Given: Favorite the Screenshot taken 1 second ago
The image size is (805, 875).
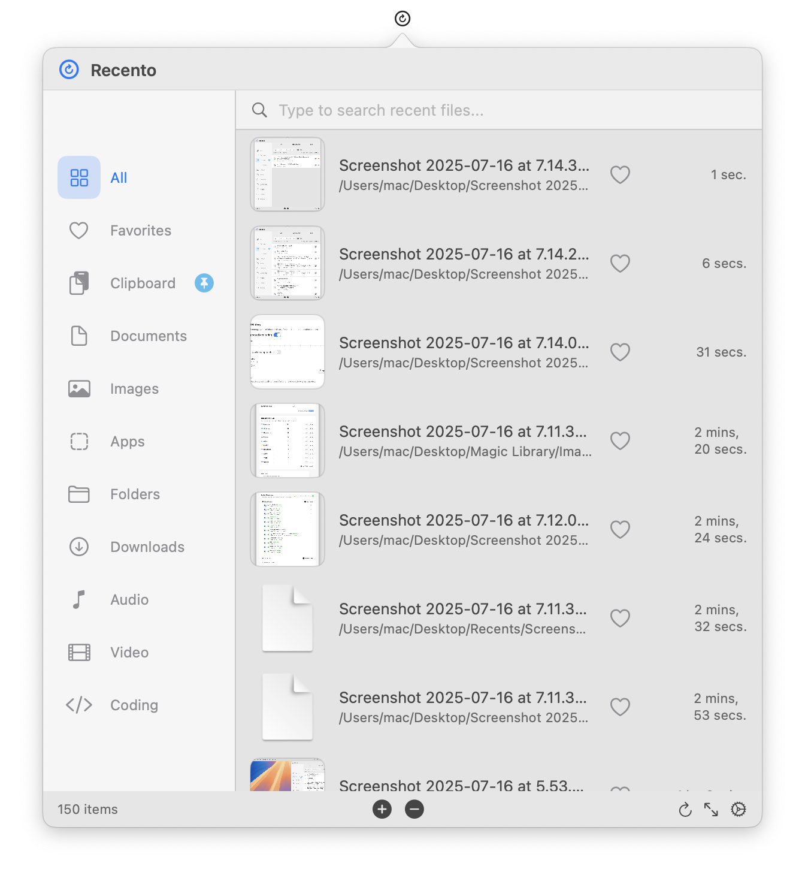Looking at the screenshot, I should (x=620, y=174).
